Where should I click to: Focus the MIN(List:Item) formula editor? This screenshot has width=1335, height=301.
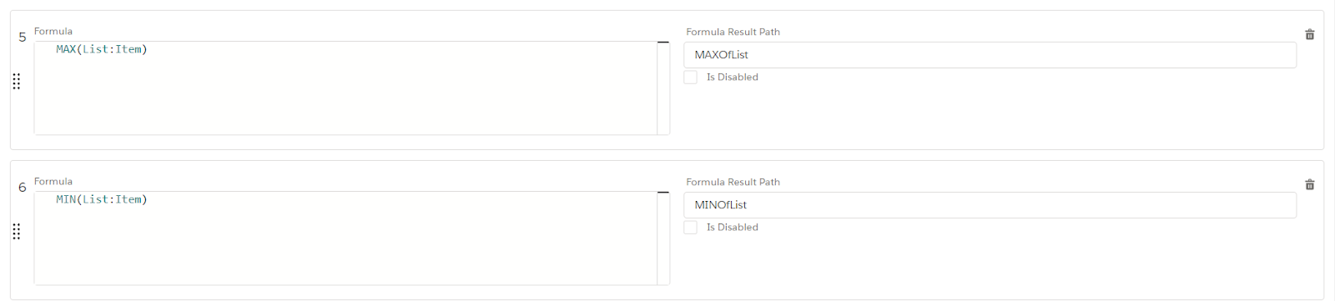coord(345,238)
